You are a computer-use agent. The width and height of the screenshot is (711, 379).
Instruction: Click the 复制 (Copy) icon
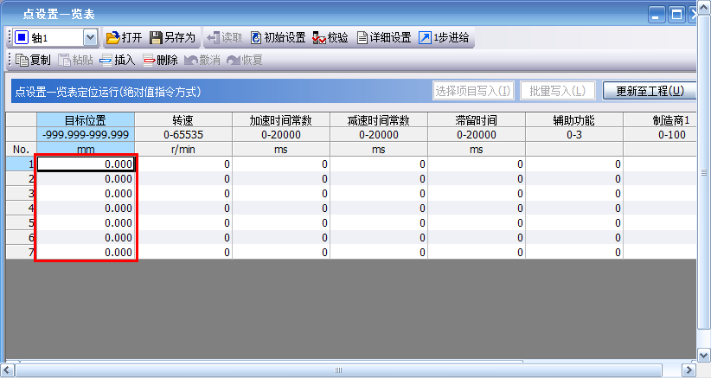(x=22, y=61)
